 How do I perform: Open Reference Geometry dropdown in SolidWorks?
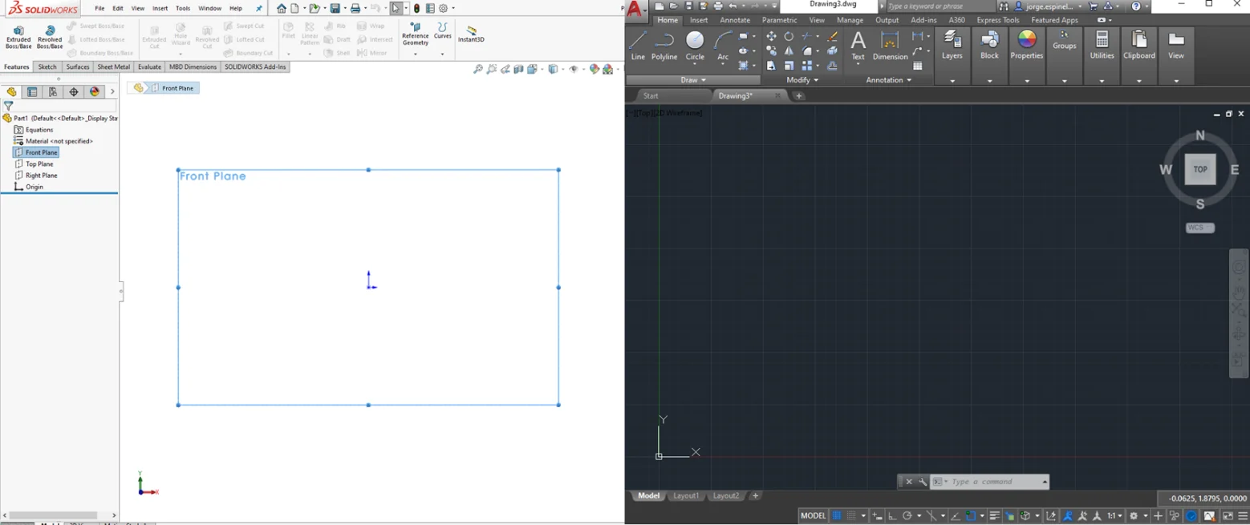click(x=415, y=54)
